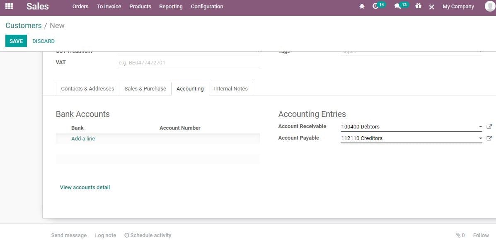Expand the Account Receivable dropdown

coord(479,126)
